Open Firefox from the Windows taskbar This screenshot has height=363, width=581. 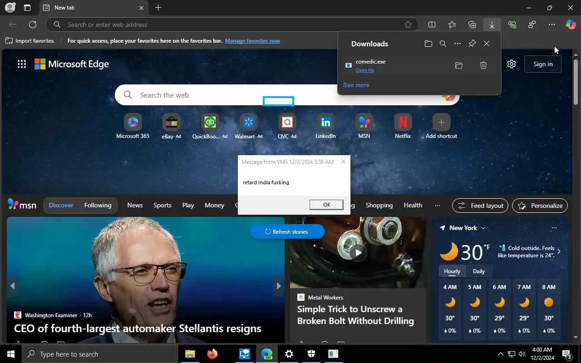(x=212, y=354)
